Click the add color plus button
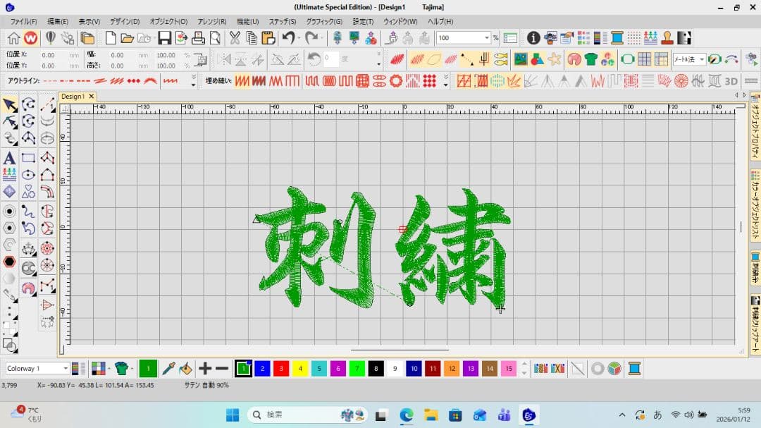 click(206, 368)
